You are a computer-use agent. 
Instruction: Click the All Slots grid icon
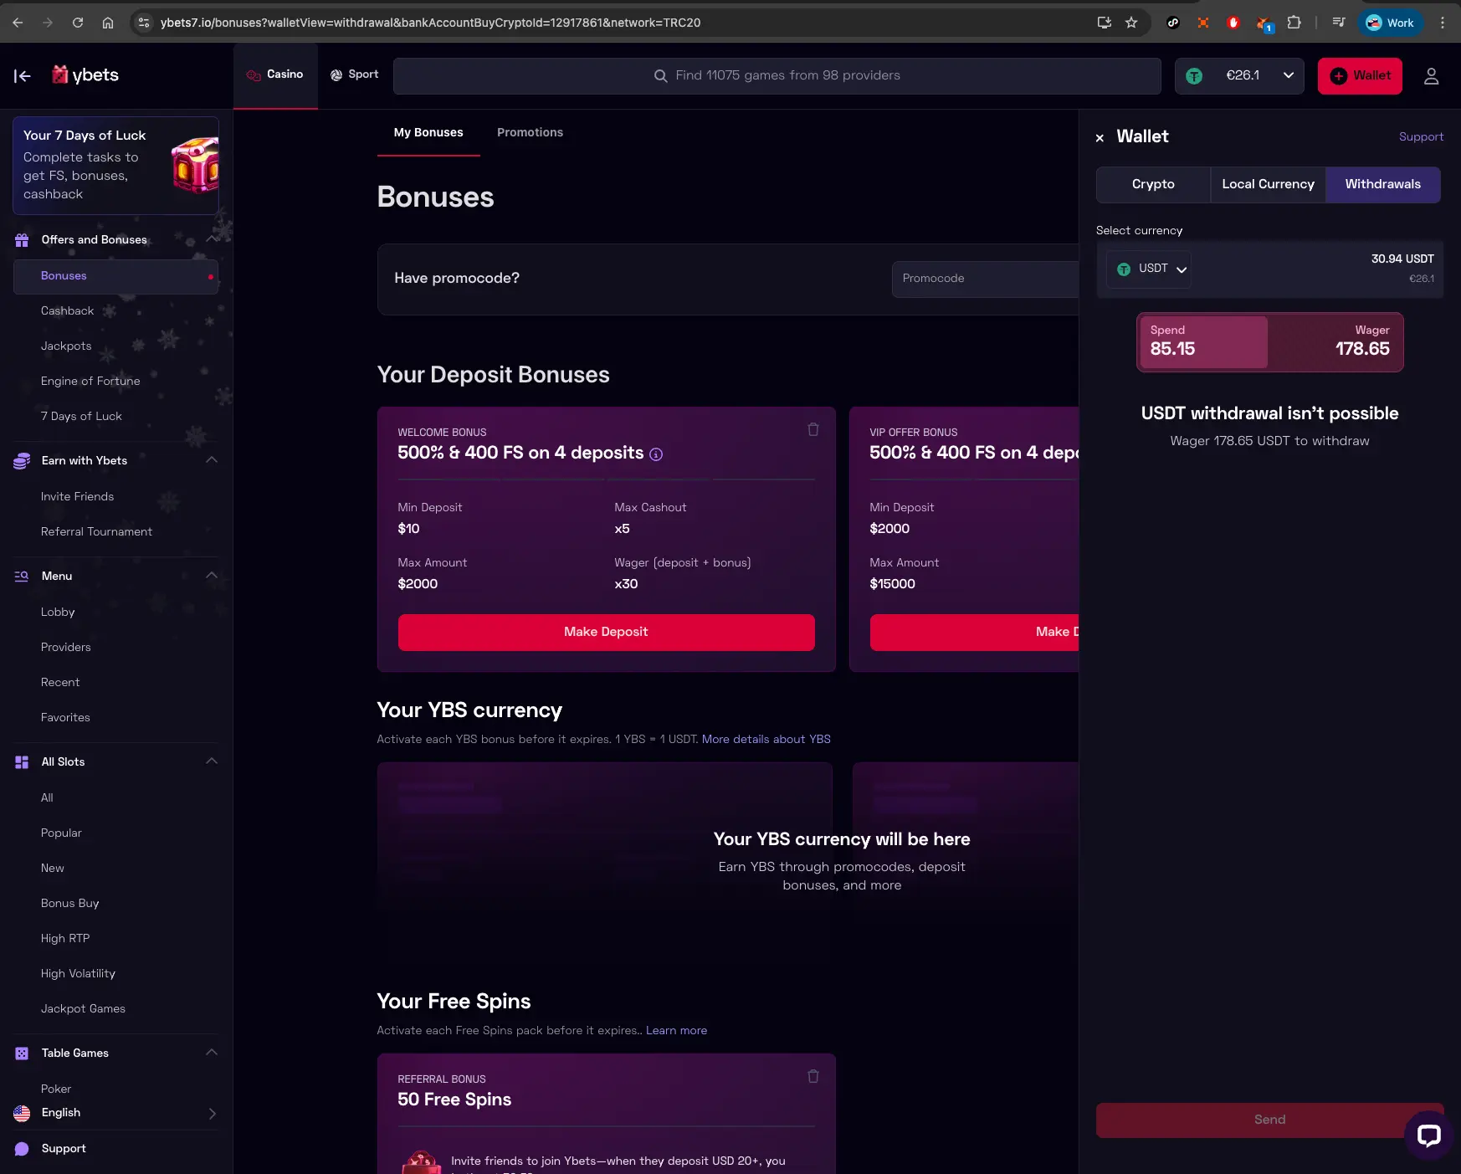pyautogui.click(x=22, y=762)
